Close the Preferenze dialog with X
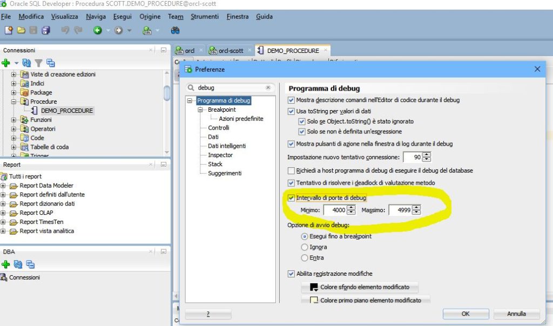Viewport: 553px width, 326px height. tap(537, 69)
